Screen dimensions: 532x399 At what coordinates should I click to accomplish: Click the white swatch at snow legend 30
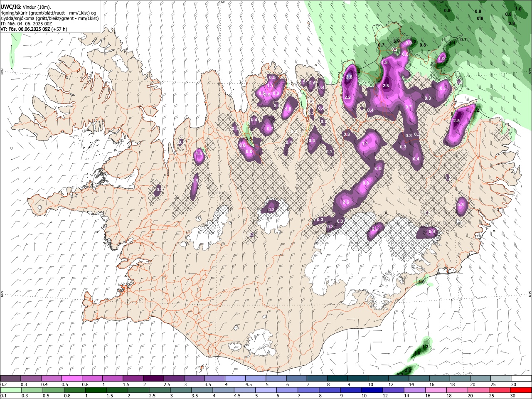(520, 378)
